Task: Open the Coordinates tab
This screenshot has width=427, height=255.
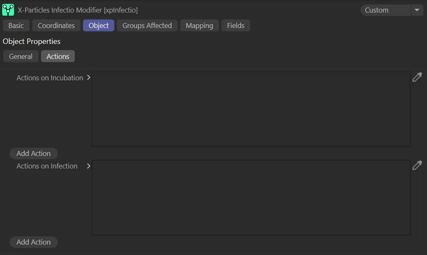Action: coord(56,25)
